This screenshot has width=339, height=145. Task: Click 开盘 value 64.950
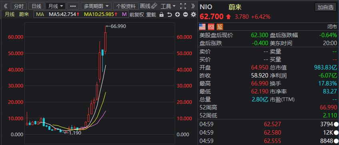pyautogui.click(x=259, y=68)
